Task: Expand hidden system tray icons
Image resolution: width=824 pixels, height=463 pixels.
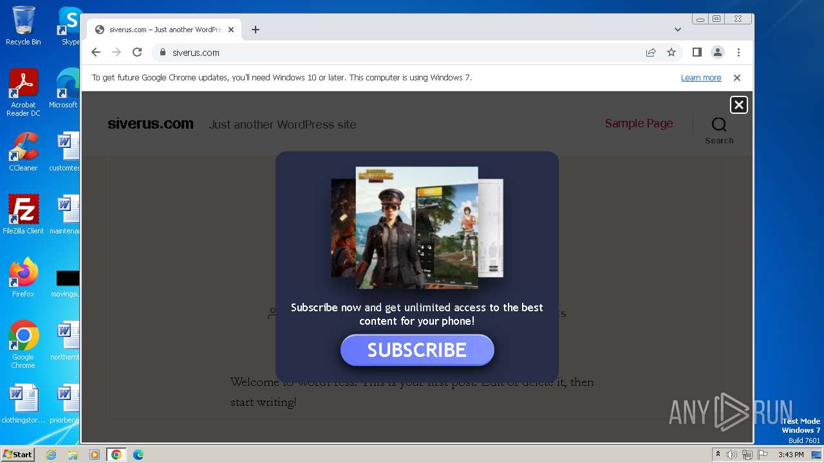Action: (718, 455)
